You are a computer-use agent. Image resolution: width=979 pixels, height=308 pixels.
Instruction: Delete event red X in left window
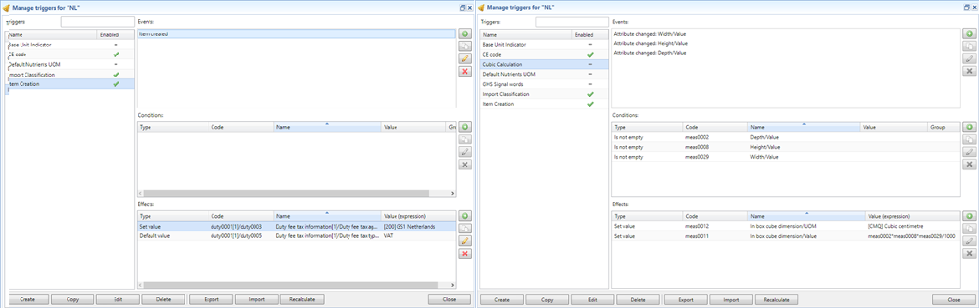coord(464,72)
